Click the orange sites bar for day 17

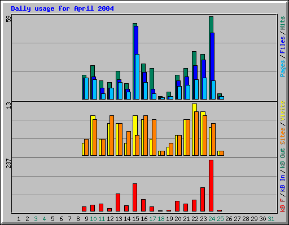(154, 137)
